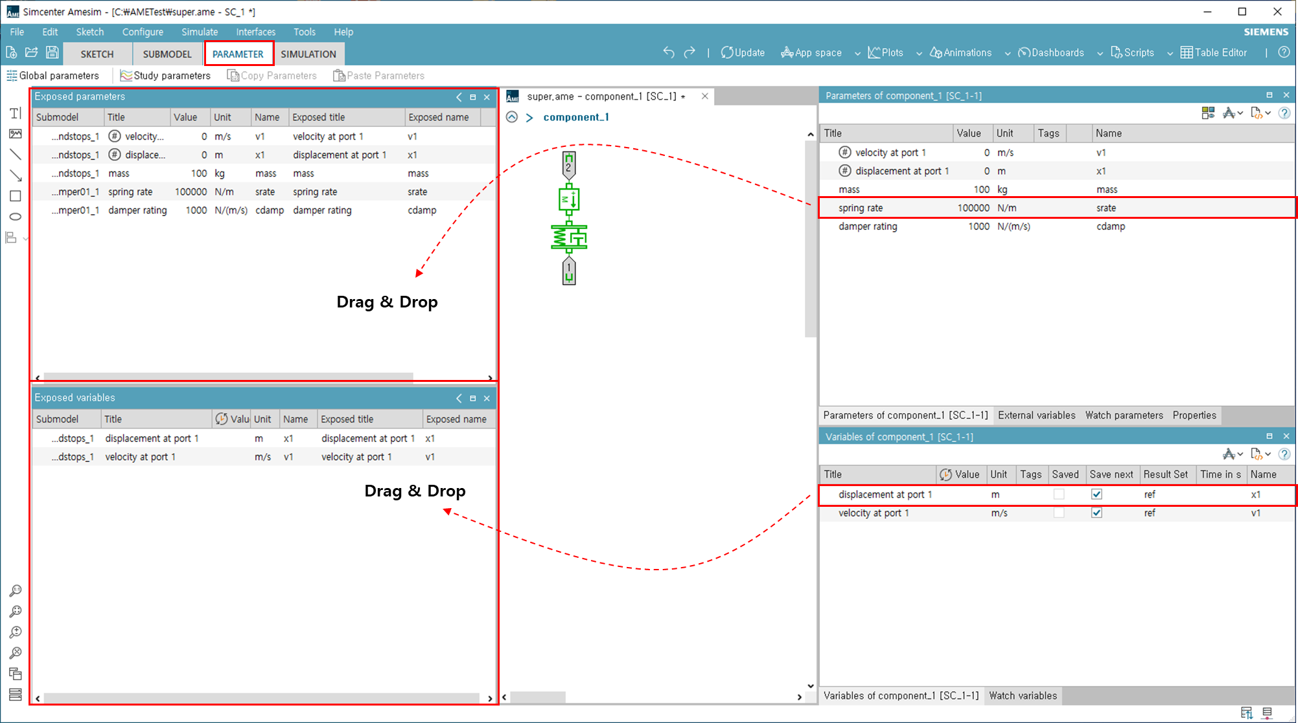This screenshot has width=1298, height=723.
Task: Click the Undo arrow
Action: [669, 52]
